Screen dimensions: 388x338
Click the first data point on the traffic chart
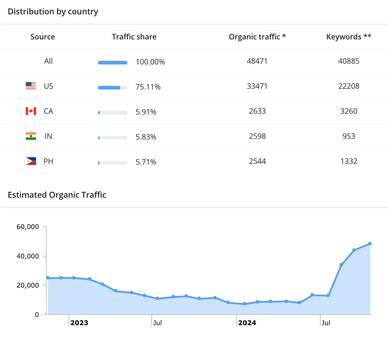(48, 278)
